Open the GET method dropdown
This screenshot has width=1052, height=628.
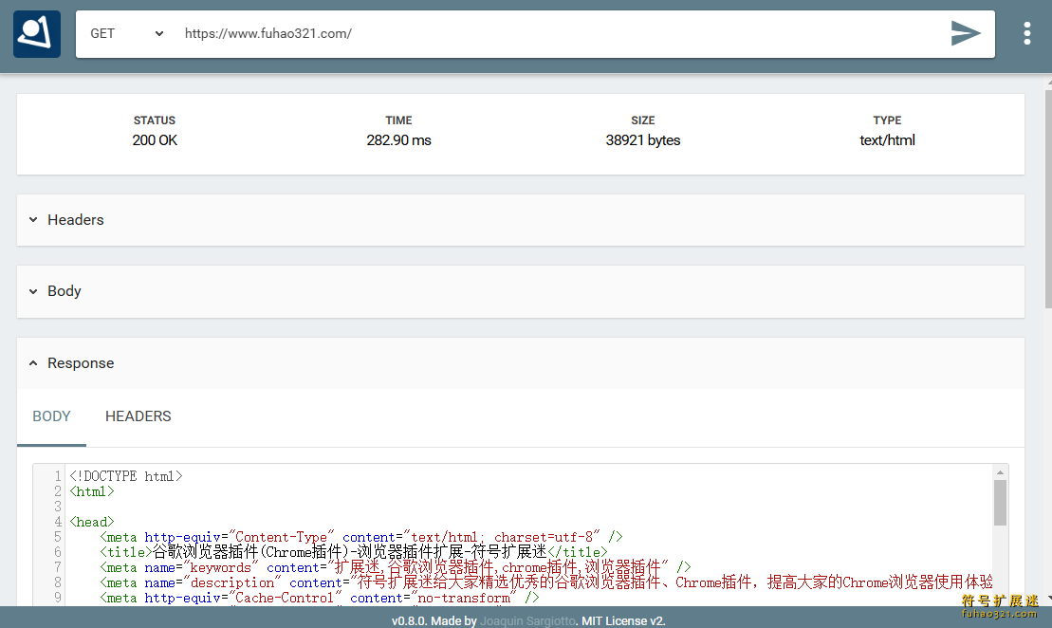pos(127,33)
